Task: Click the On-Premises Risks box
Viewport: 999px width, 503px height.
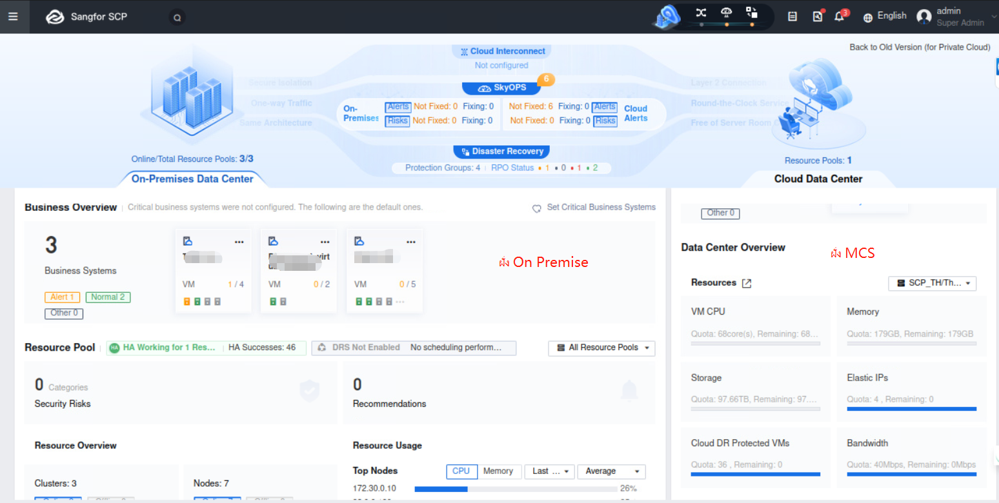Action: click(398, 121)
